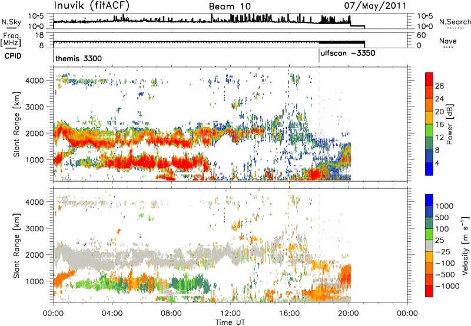Click the 'Nave' legend label
The width and height of the screenshot is (471, 326).
pyautogui.click(x=448, y=41)
